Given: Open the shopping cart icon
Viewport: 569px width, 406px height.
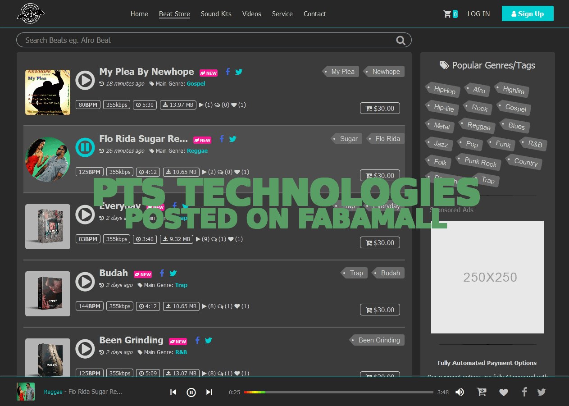Looking at the screenshot, I should (x=447, y=14).
